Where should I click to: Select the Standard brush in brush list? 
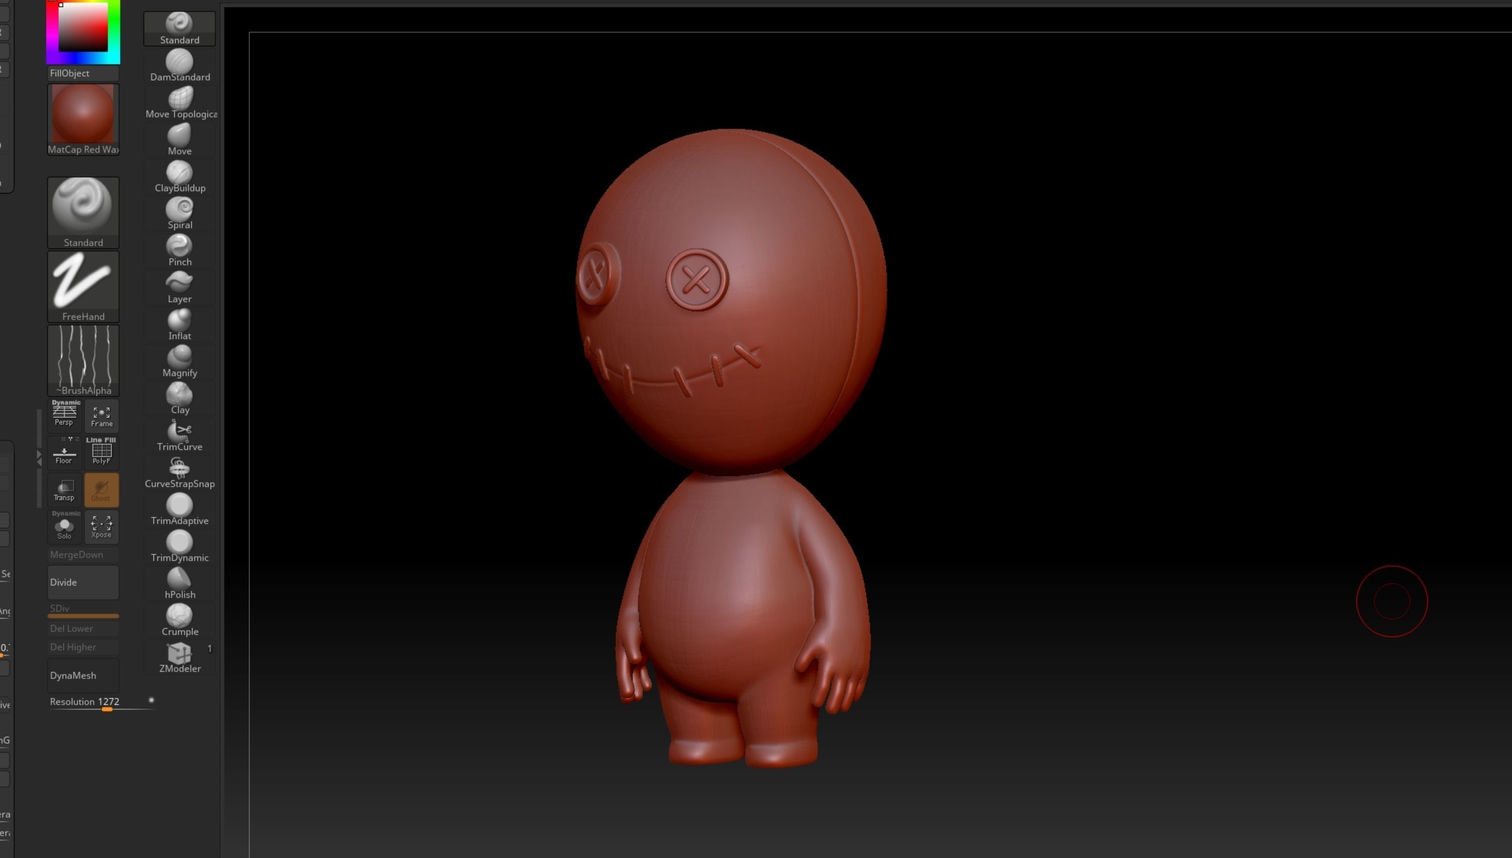point(179,28)
